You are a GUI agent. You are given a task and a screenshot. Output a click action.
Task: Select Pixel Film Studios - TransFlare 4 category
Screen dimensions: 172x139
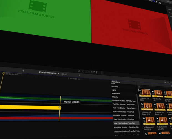pos(125,108)
